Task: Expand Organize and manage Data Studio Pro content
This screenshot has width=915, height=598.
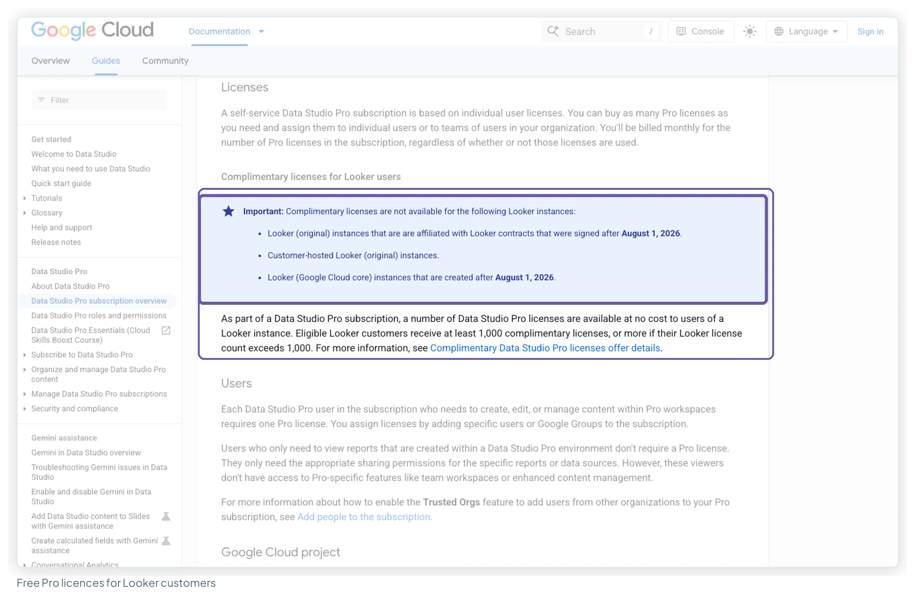Action: (x=25, y=369)
